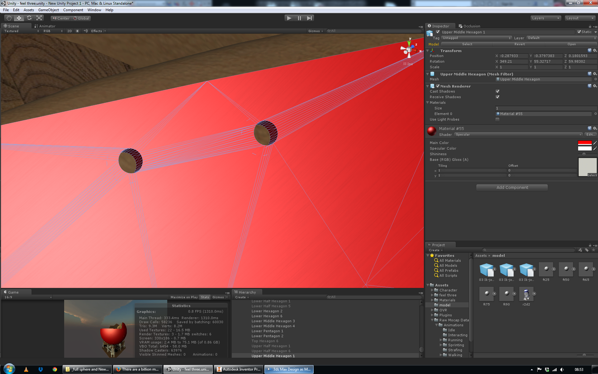Open the Component menu

point(73,10)
